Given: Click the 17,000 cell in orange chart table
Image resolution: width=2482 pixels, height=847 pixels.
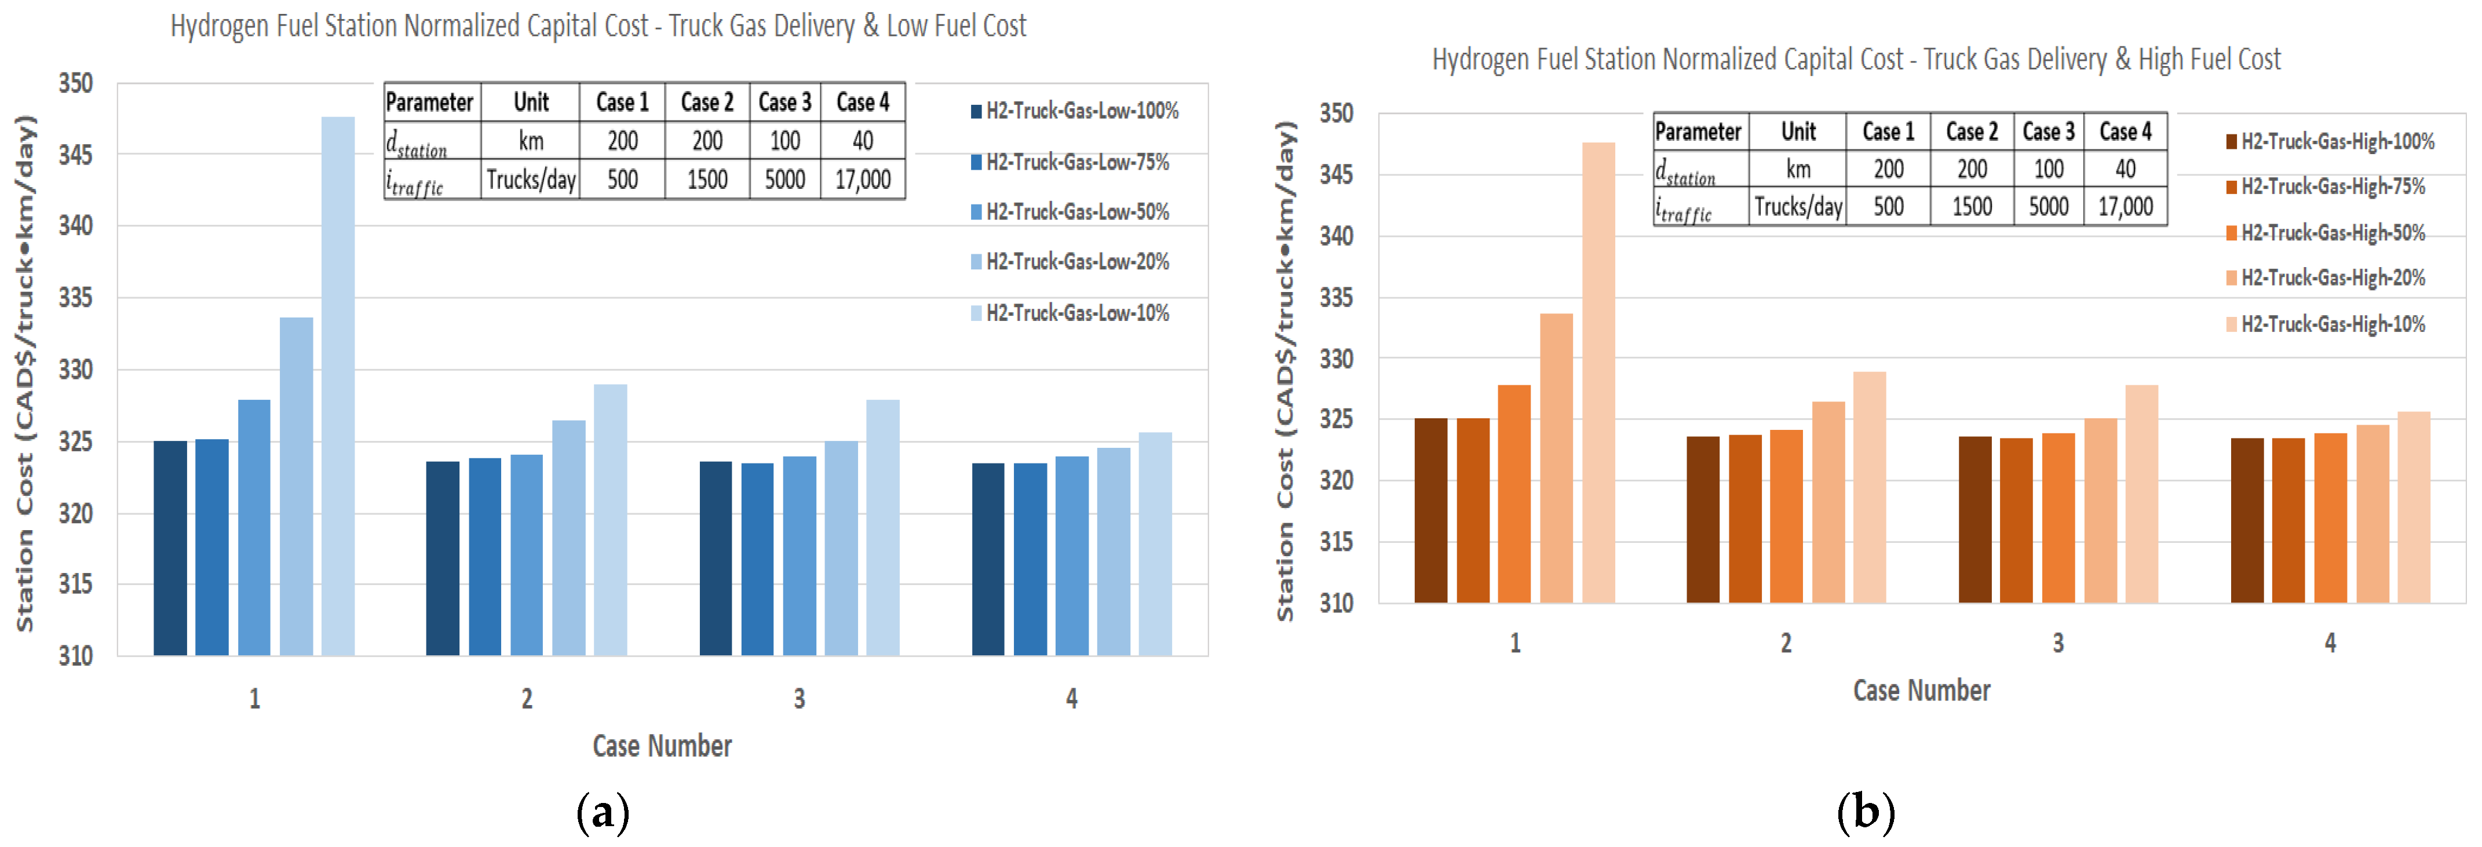Looking at the screenshot, I should (2125, 207).
